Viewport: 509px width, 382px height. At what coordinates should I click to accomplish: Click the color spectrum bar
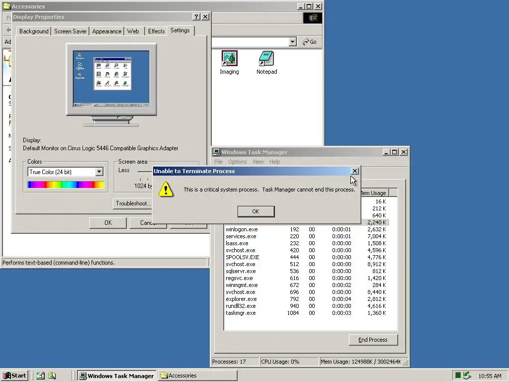(x=66, y=185)
